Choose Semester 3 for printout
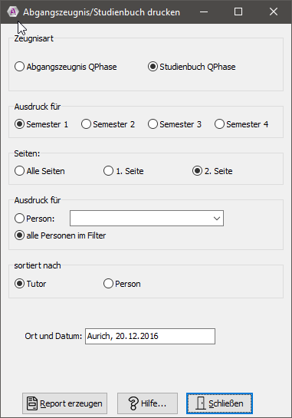 pos(175,124)
